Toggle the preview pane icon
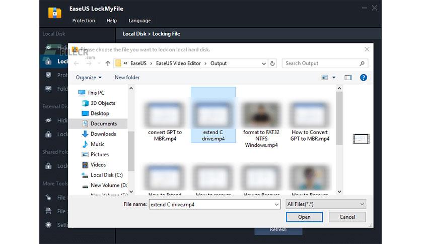 [x=348, y=78]
